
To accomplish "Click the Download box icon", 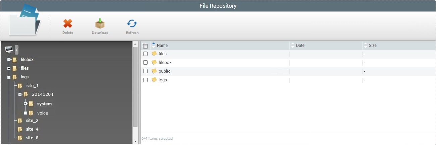I will point(100,23).
